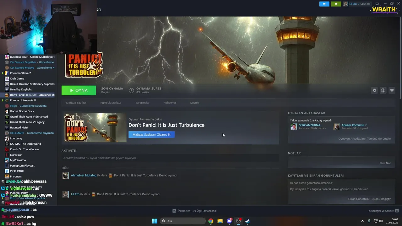The height and width of the screenshot is (226, 402).
Task: Select Feign in library list
Action: coord(28,106)
